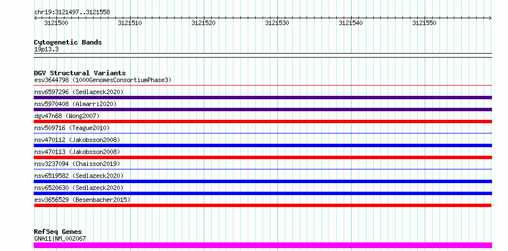Click ruler position 3121520
The height and width of the screenshot is (251, 508).
203,23
